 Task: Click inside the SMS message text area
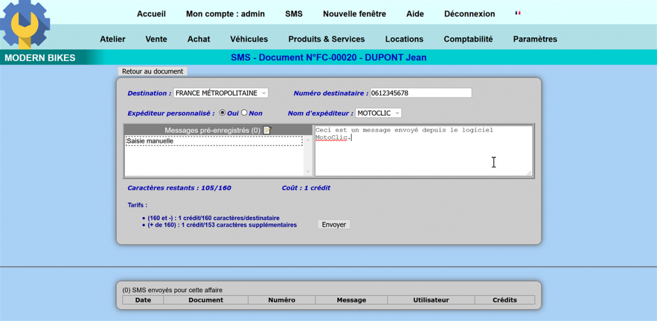click(x=422, y=155)
